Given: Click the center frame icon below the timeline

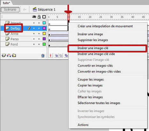Looking at the screenshot, I should click(51, 55).
